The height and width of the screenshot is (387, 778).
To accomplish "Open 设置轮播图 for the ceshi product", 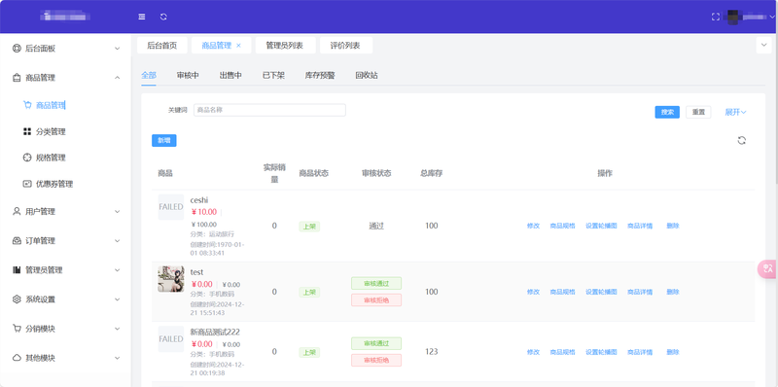I will point(601,226).
